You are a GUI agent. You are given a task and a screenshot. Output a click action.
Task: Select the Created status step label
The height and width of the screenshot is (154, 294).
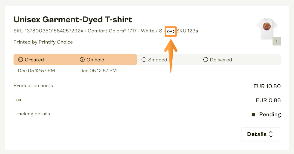click(34, 60)
